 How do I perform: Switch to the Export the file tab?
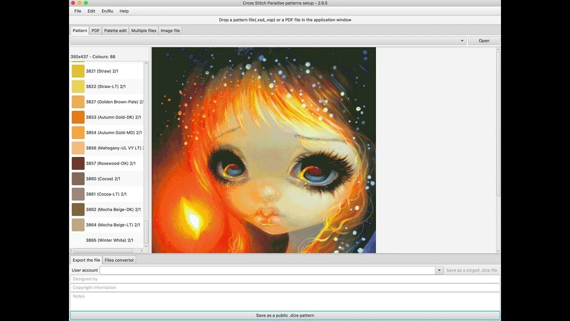click(86, 260)
